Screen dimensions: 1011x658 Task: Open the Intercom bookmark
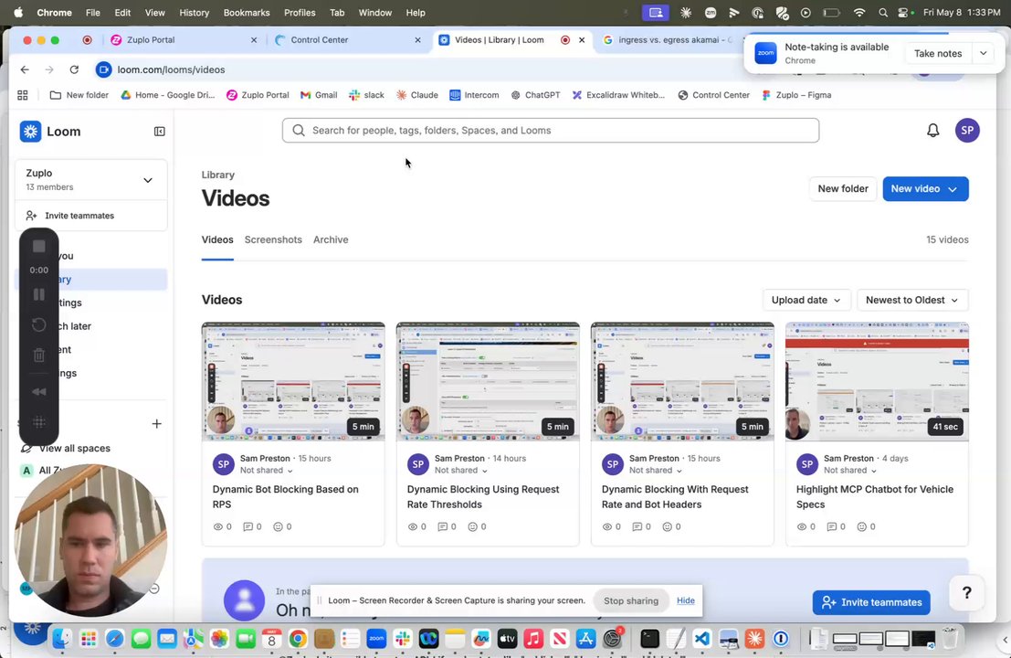coord(474,95)
